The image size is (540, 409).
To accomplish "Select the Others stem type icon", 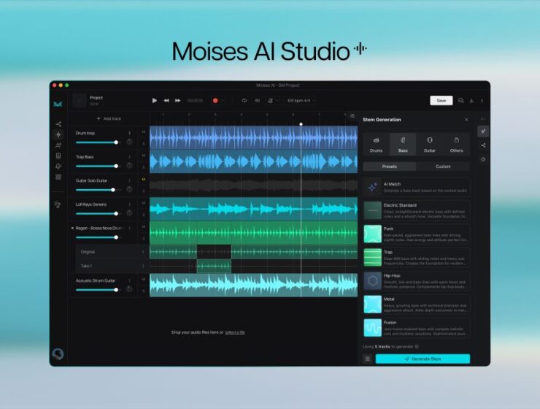I will pos(456,143).
